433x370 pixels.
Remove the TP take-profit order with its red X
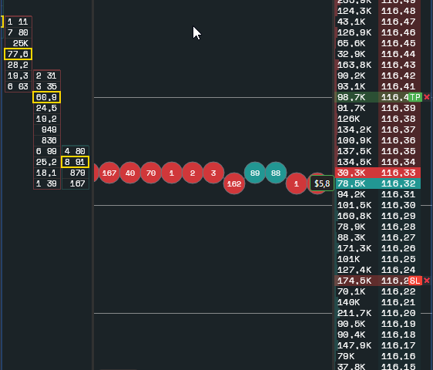tap(427, 97)
